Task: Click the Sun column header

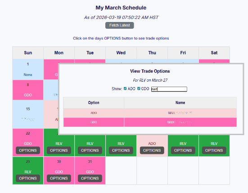Action: (x=28, y=53)
